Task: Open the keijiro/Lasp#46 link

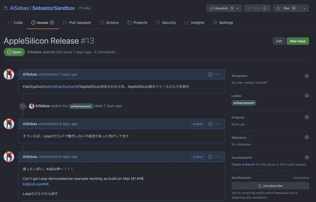Action: (35, 184)
